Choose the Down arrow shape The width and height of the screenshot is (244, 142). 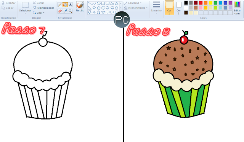90,12
